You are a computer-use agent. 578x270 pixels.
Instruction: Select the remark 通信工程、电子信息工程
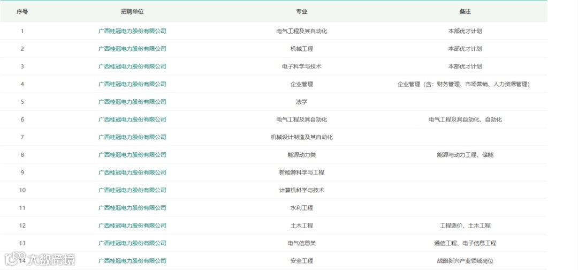click(465, 243)
